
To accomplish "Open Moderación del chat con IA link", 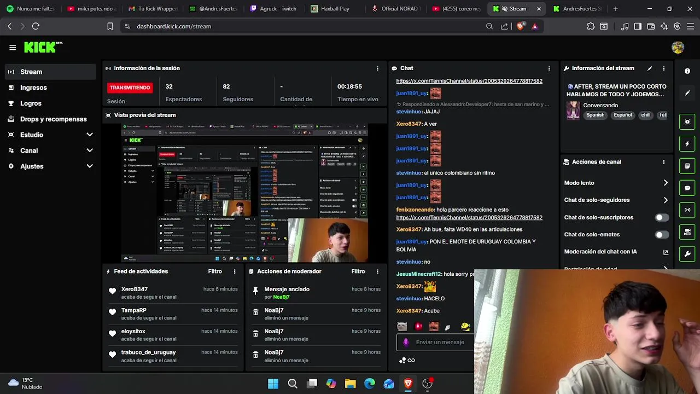I will coord(616,252).
